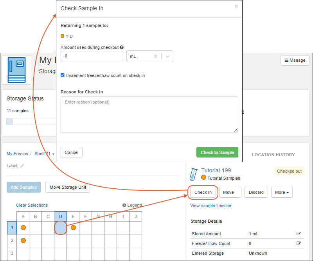Click the edit icon for Freeze/Thaw Count
This screenshot has height=261, width=313.
tap(299, 243)
